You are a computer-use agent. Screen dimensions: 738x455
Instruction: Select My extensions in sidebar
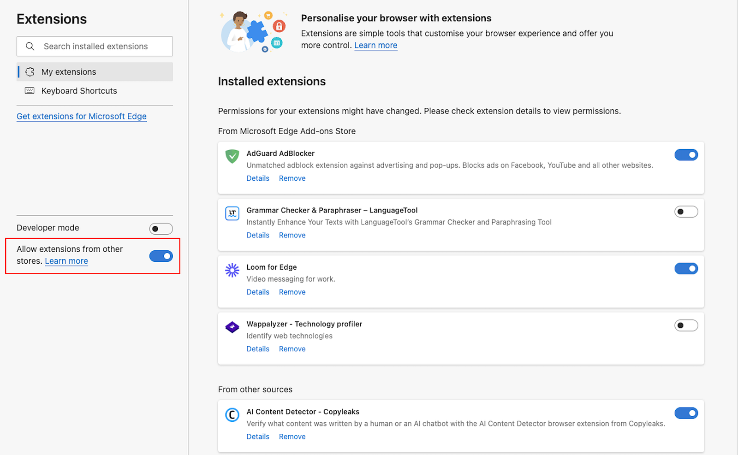95,72
